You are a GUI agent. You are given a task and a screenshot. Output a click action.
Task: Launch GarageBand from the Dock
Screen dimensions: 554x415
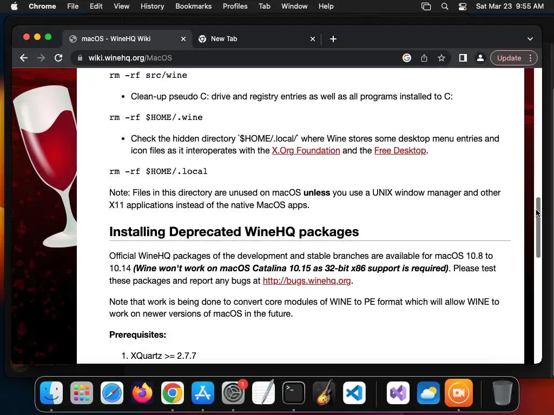(x=324, y=393)
